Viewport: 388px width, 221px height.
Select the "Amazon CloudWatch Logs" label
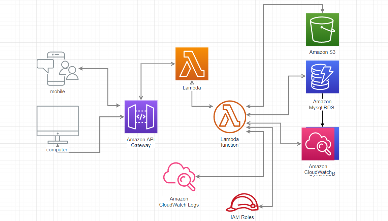pos(179,202)
